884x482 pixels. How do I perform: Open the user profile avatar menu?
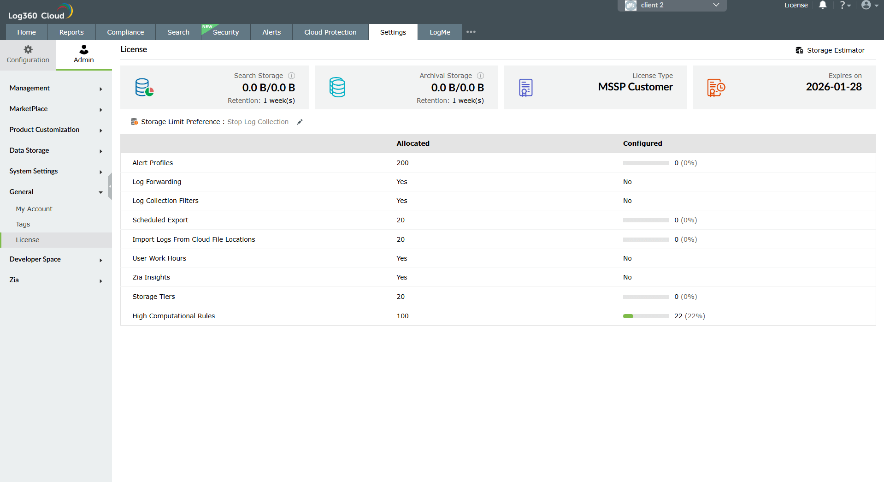[869, 5]
